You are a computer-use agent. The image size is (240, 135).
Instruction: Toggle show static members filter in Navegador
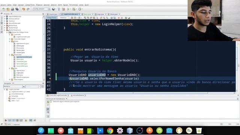[13, 120]
